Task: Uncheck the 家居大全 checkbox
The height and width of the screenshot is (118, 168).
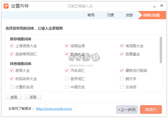Action: click(12, 71)
